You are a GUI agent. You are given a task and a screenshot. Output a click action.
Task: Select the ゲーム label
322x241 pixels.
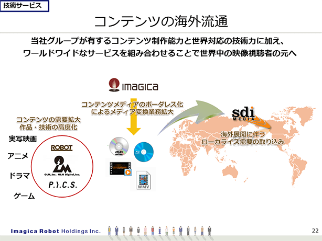(24, 196)
